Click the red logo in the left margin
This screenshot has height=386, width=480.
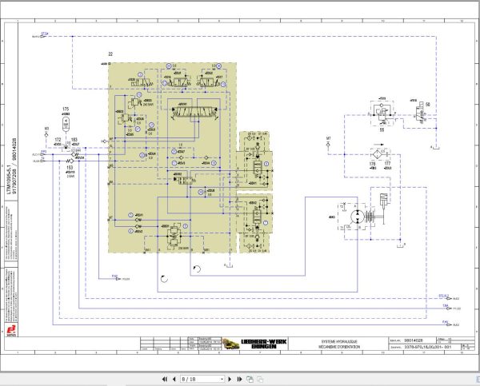[x=11, y=331]
